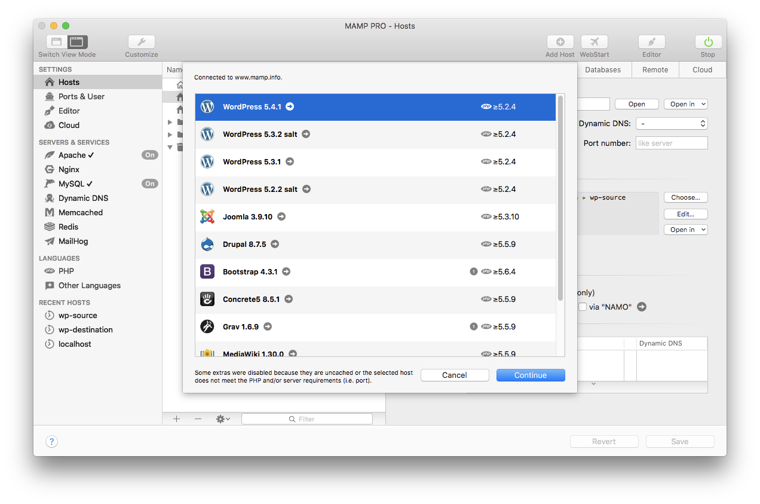Select Ports & User in sidebar

tap(98, 97)
